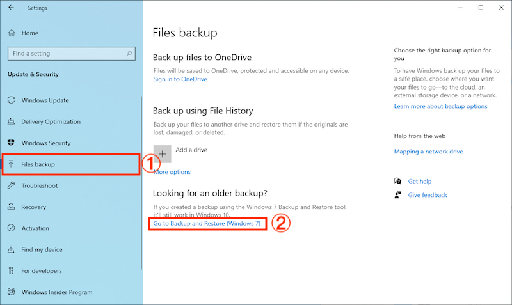
Task: Click the Give feedback link
Action: pos(427,195)
